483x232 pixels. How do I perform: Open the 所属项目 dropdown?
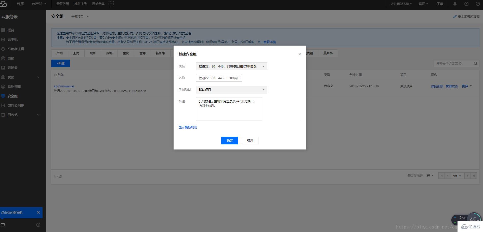point(231,90)
